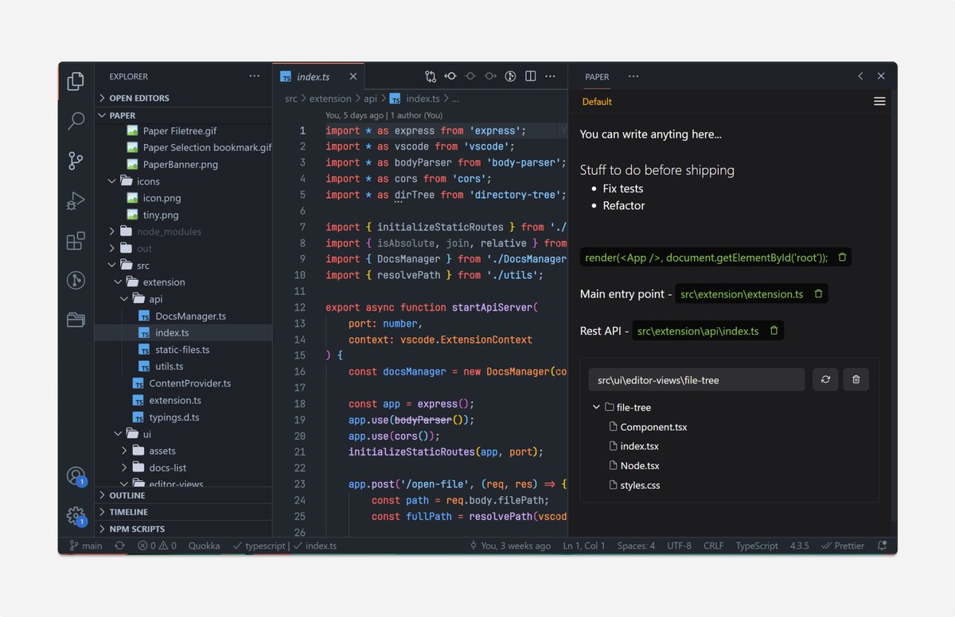The width and height of the screenshot is (955, 617).
Task: Open the Accounts icon with badge
Action: point(76,476)
